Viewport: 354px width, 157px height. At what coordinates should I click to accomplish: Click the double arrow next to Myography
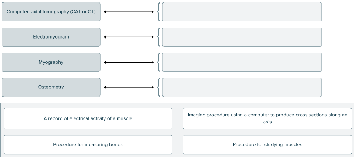tap(129, 62)
